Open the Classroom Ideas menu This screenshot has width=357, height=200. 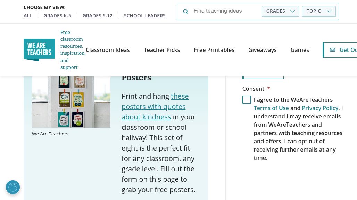tap(108, 50)
